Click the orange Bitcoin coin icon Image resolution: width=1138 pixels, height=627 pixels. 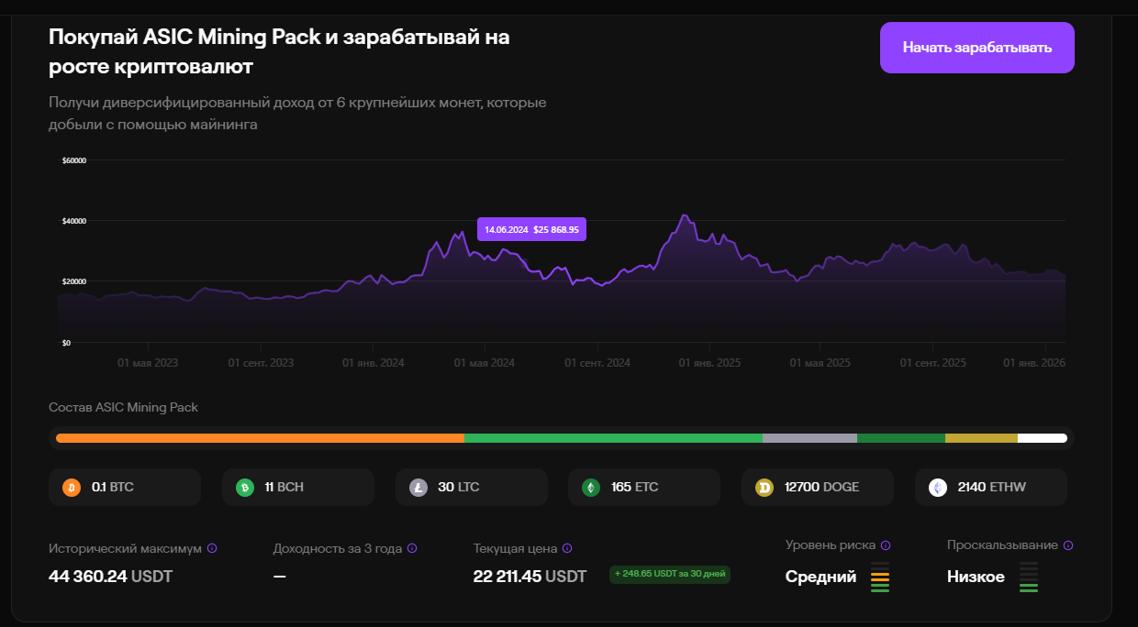coord(72,488)
